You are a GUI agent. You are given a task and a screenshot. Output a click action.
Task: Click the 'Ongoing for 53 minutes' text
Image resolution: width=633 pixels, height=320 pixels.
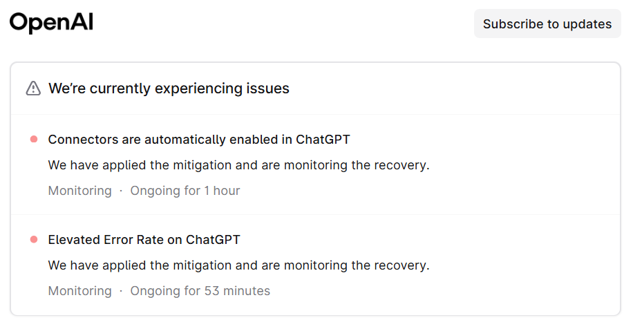[x=200, y=291]
